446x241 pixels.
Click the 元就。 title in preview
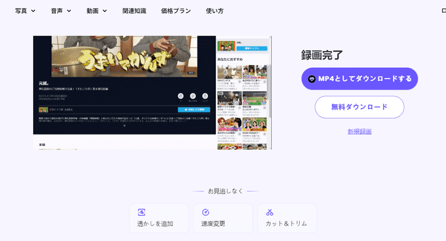(x=44, y=83)
